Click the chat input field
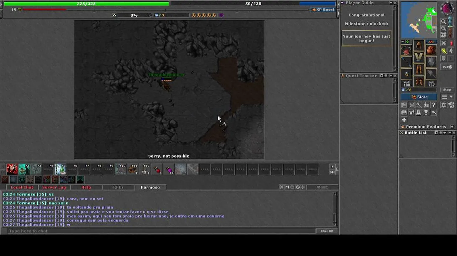Screen dimensions: 457x256 [x=162, y=231]
